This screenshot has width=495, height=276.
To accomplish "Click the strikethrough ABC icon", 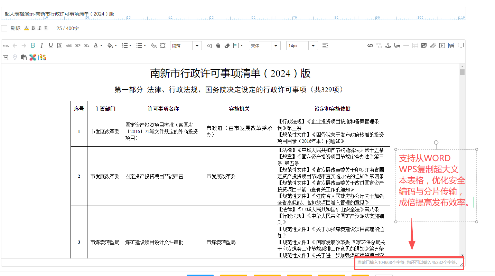I will point(69,46).
